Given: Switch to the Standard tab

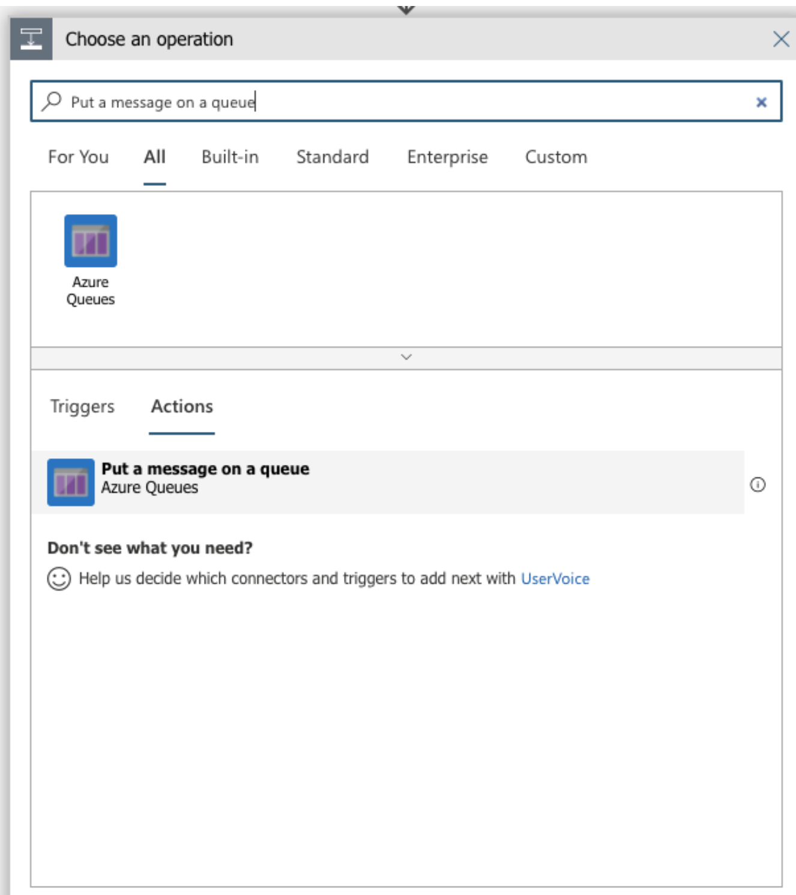Looking at the screenshot, I should (333, 157).
